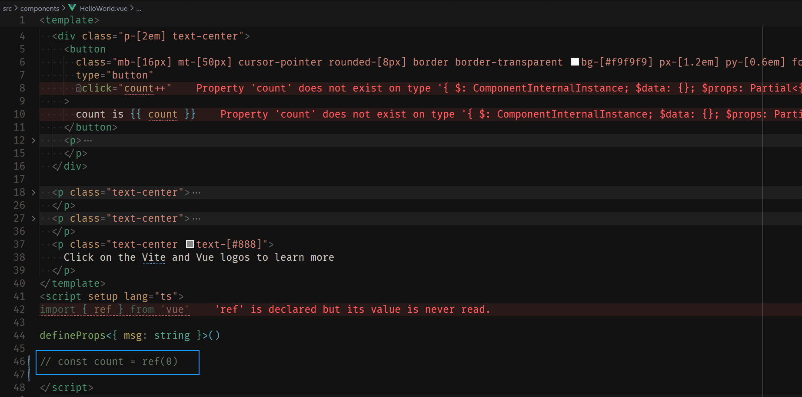Click the commented 'const count = ref(0)' line
802x397 pixels.
109,361
